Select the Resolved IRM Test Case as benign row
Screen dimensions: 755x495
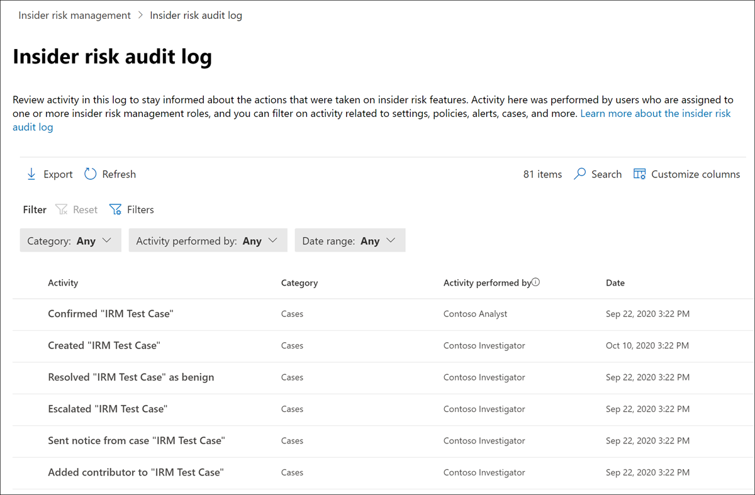click(x=131, y=377)
